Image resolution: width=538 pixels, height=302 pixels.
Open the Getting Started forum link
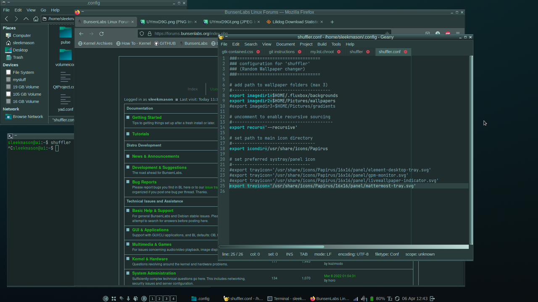147,117
